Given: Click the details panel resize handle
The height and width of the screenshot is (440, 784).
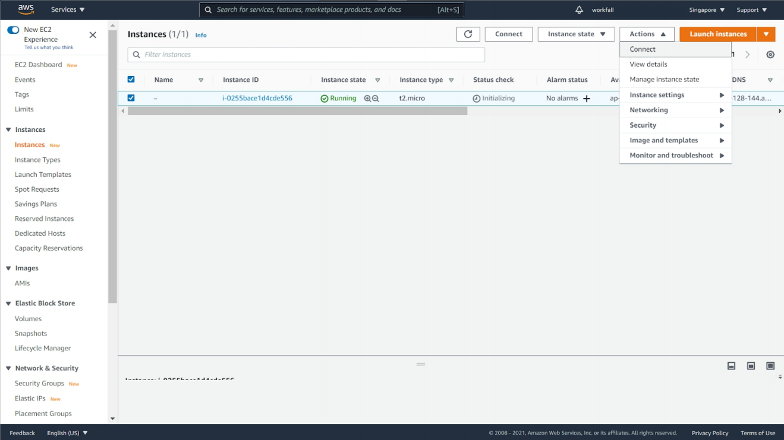Looking at the screenshot, I should (x=421, y=365).
